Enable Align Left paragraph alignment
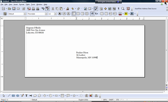 tap(74, 14)
